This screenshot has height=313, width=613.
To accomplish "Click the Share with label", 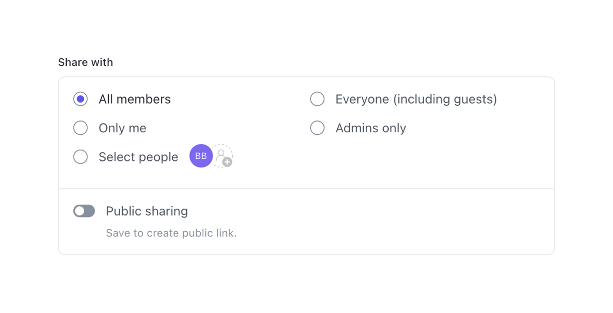I will [x=85, y=62].
